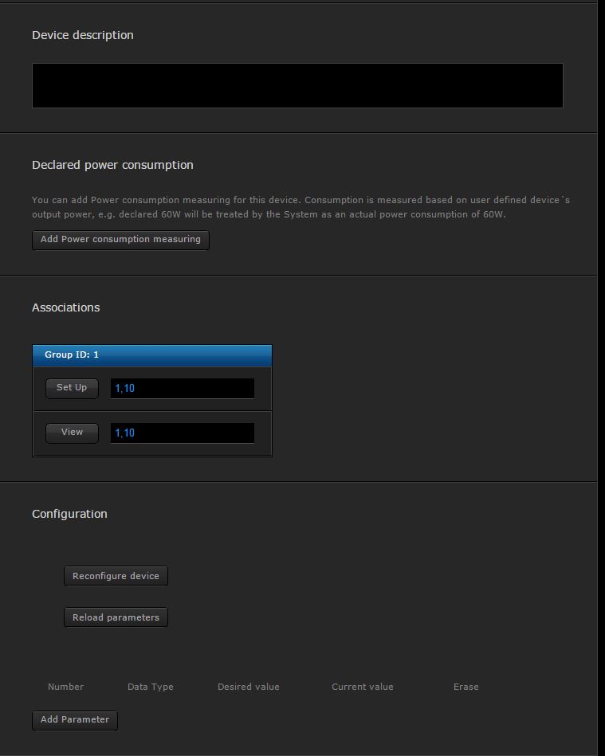Click the Device description section heading
605x756 pixels.
tap(83, 35)
